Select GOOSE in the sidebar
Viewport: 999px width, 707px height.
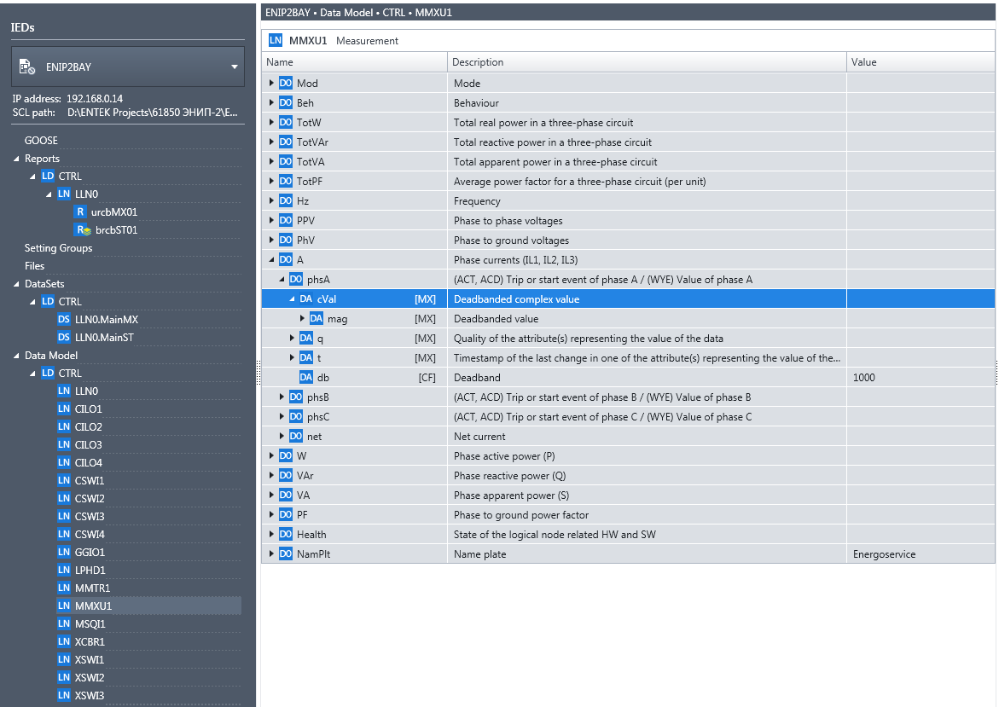pyautogui.click(x=41, y=141)
